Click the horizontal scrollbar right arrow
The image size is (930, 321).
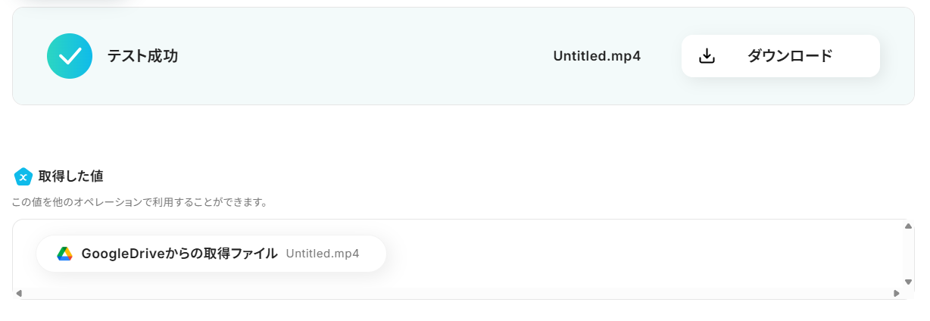897,293
